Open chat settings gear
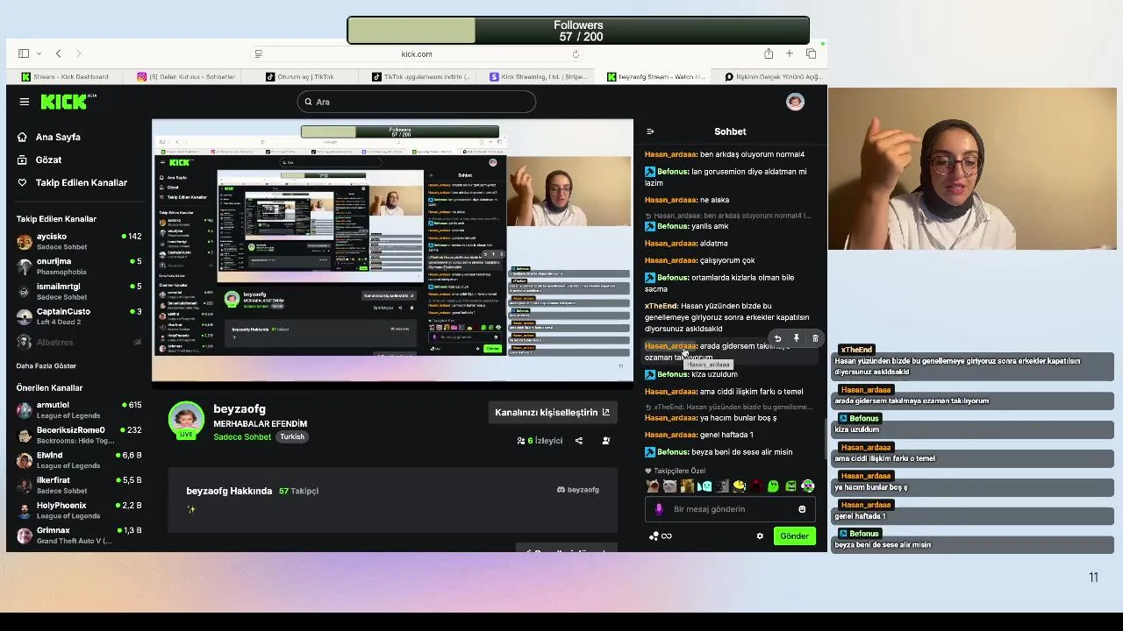This screenshot has height=631, width=1123. point(760,536)
